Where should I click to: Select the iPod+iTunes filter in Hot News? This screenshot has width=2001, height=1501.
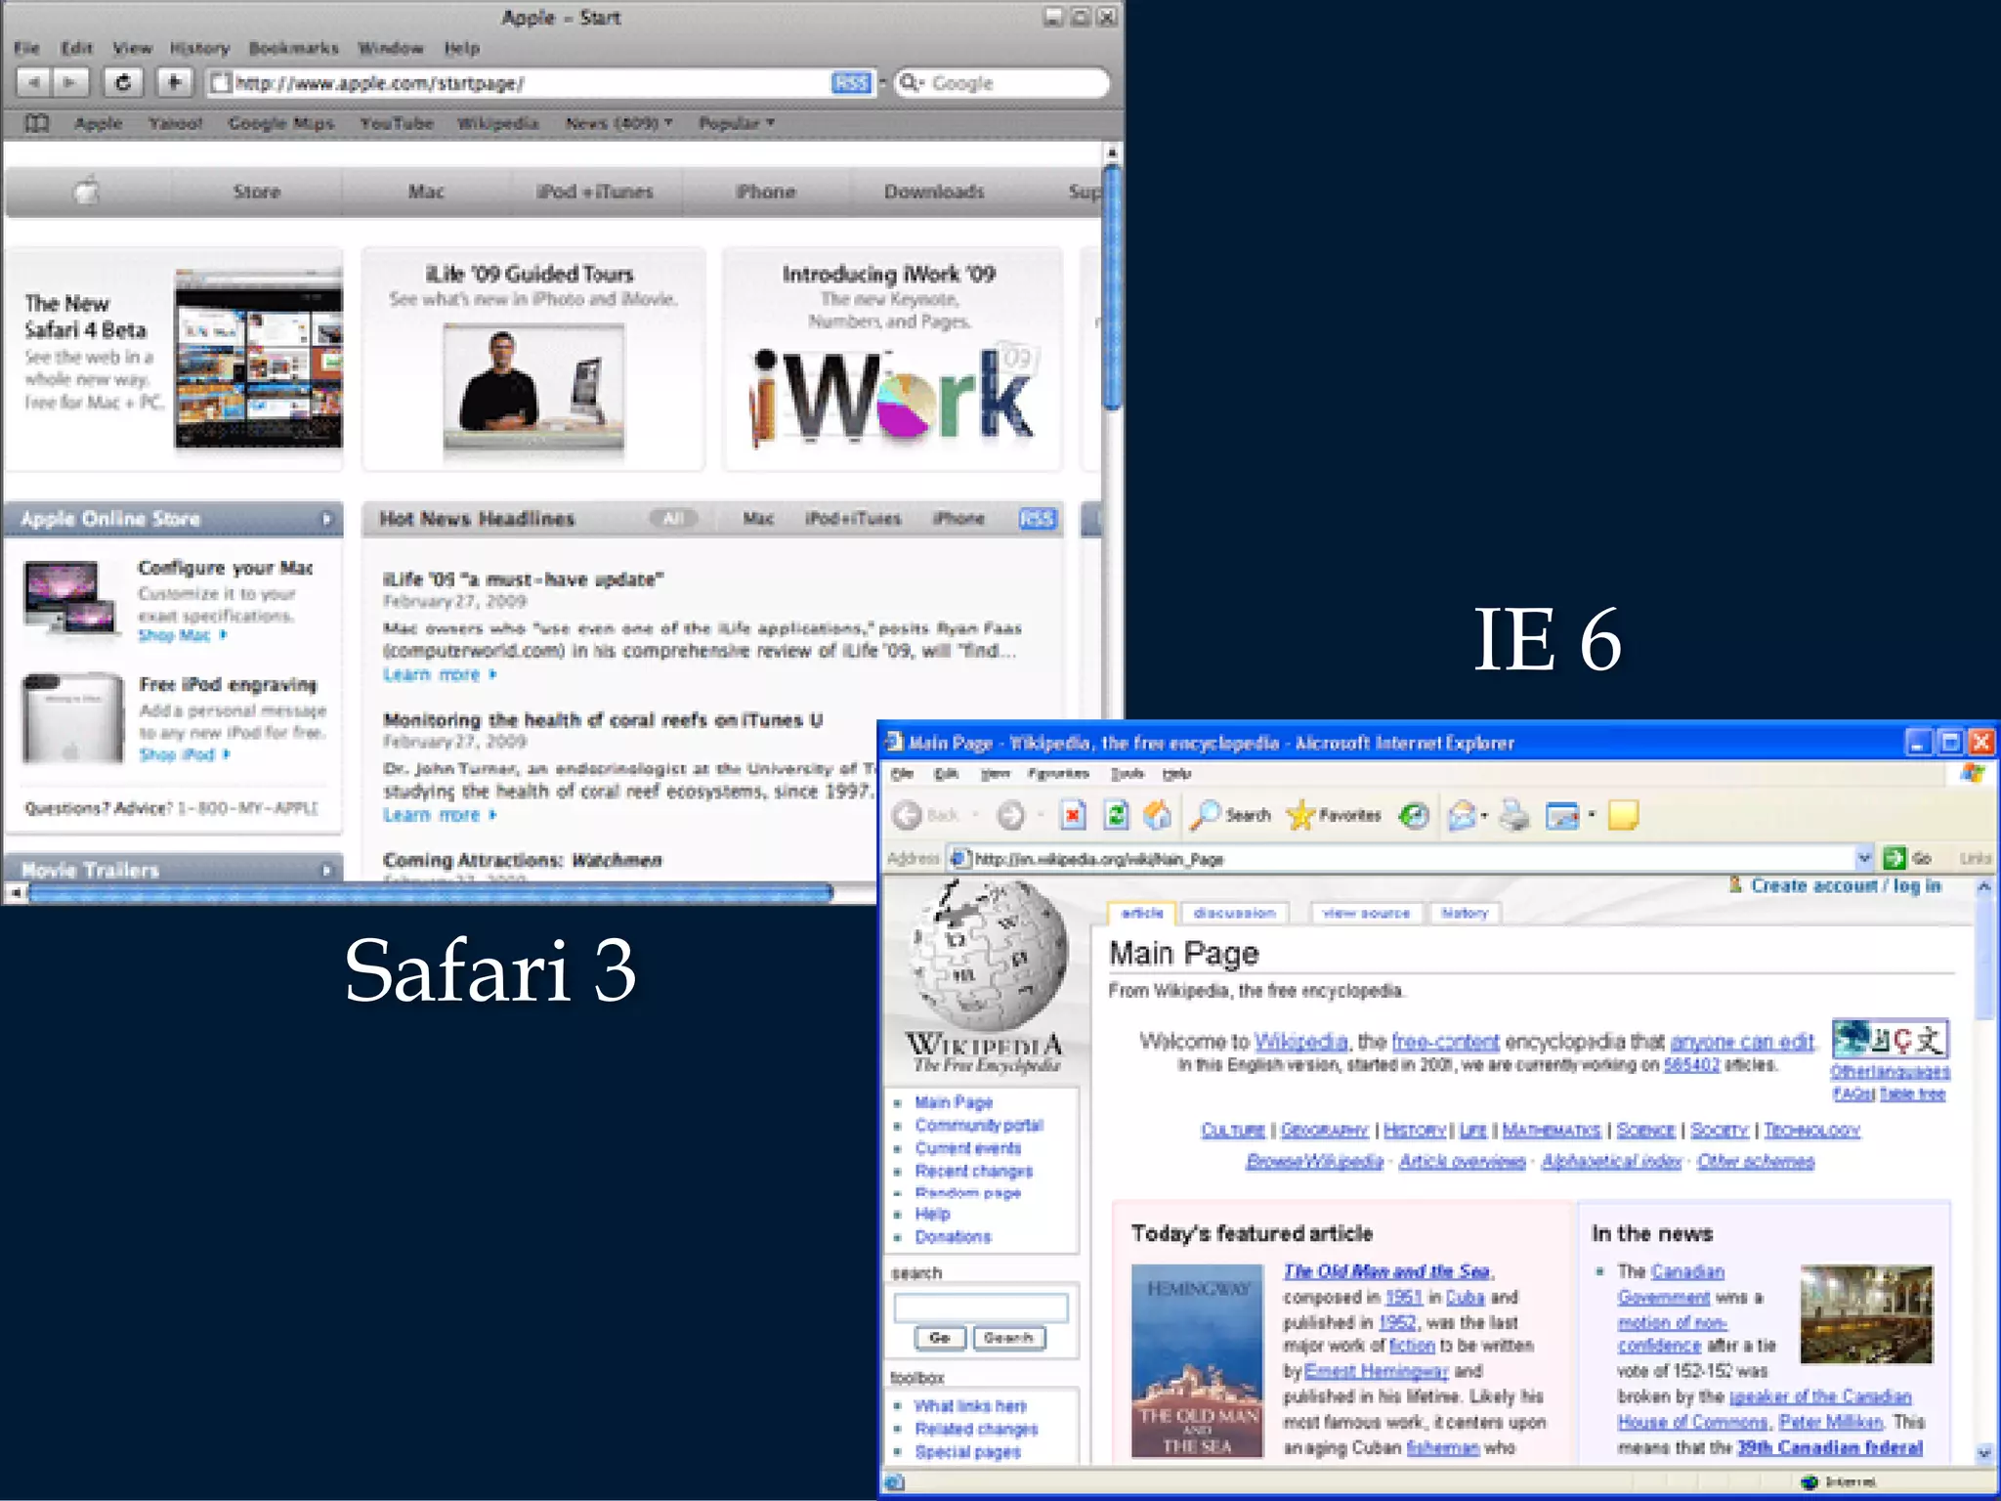[x=852, y=518]
